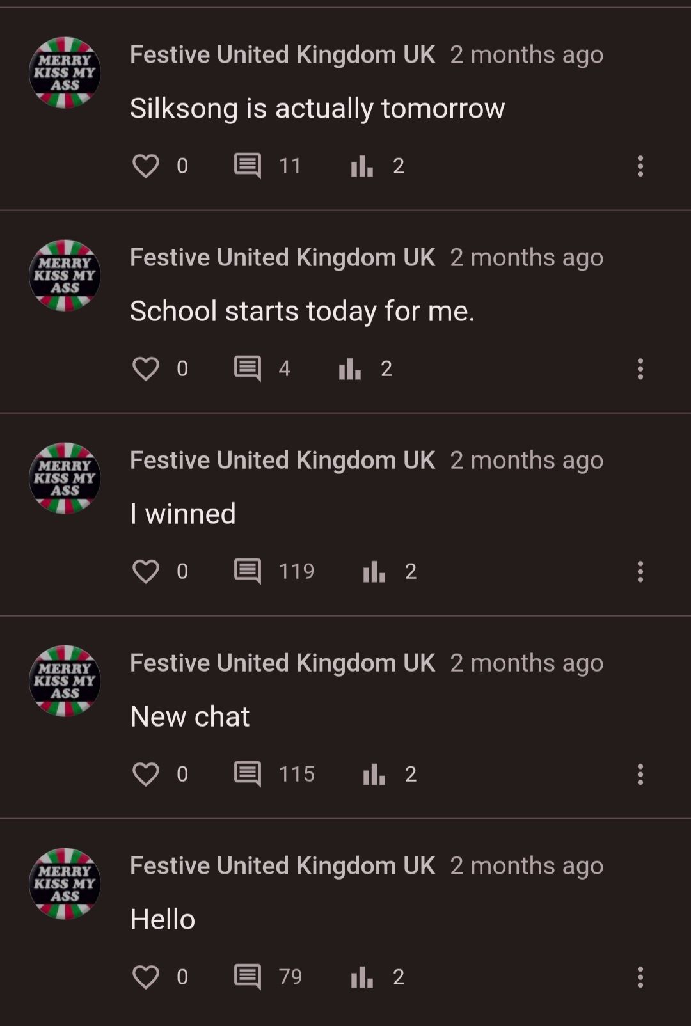Open three-dot menu for 'Hello' post
The image size is (691, 1026).
point(640,977)
